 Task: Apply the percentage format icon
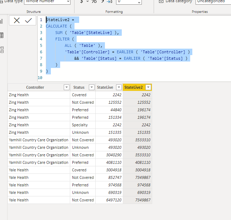(x=94, y=1)
